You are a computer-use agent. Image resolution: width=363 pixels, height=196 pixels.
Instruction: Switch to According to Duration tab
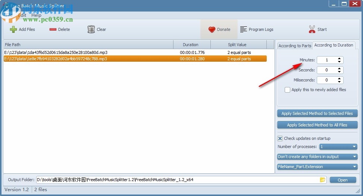[334, 45]
